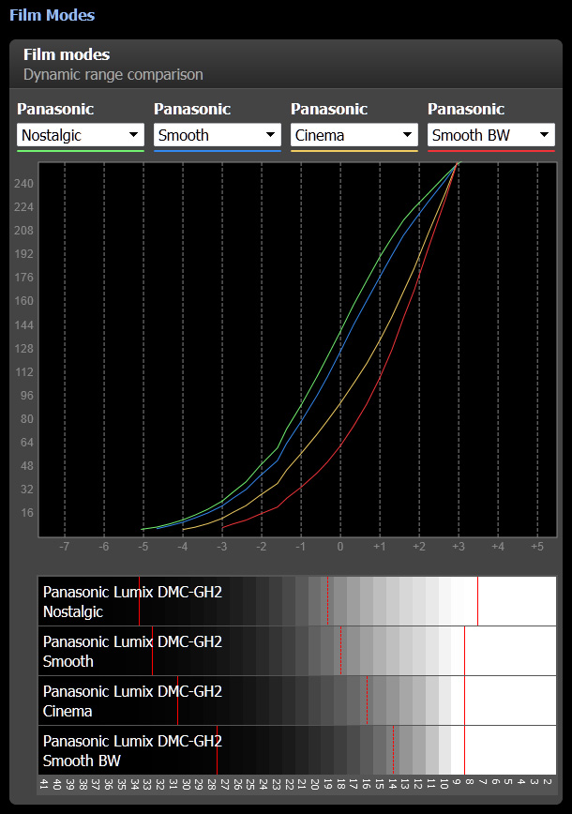Click the 'Dynamic range comparison' subtitle
572x814 pixels.
[113, 75]
